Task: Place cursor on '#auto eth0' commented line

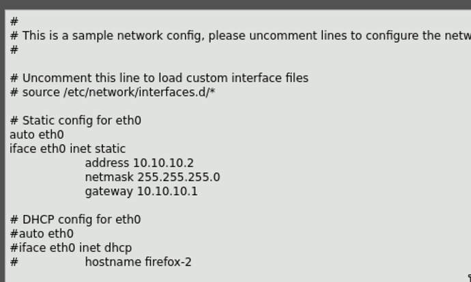Action: click(42, 234)
